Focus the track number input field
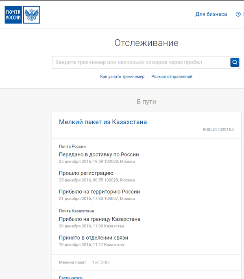Image resolution: width=244 pixels, height=279 pixels. pos(140,62)
